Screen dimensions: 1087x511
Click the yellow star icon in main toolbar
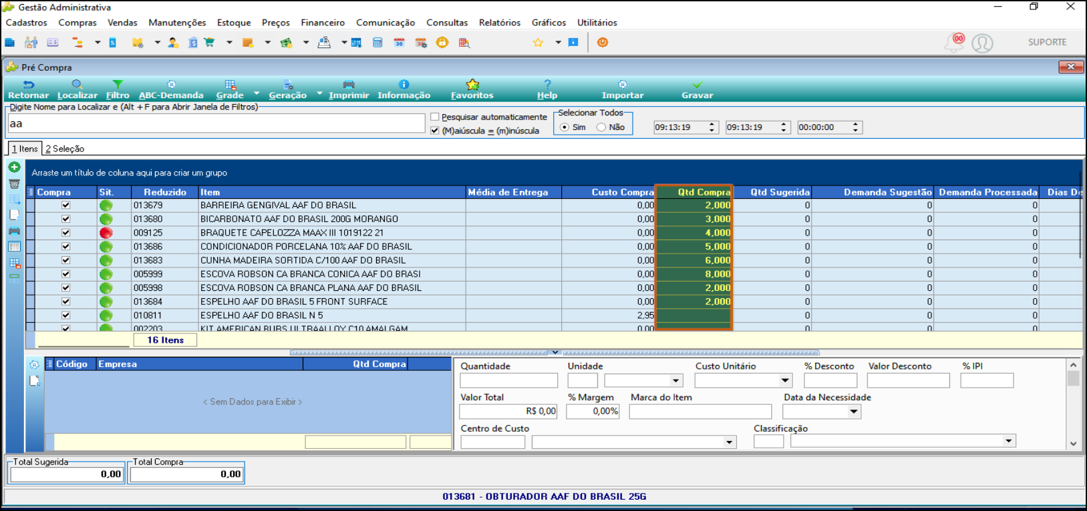tap(538, 42)
